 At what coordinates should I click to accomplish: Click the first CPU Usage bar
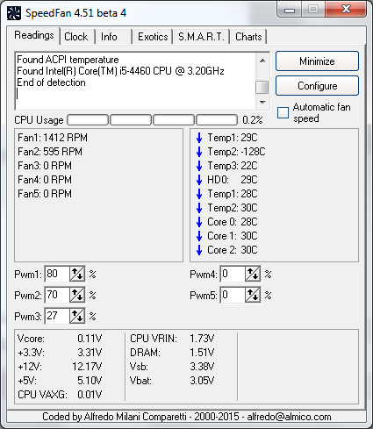tap(88, 120)
